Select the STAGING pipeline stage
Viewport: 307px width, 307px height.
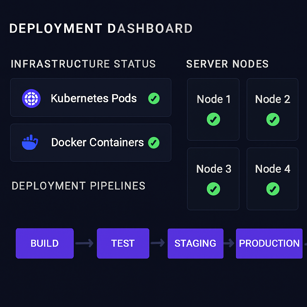[195, 243]
